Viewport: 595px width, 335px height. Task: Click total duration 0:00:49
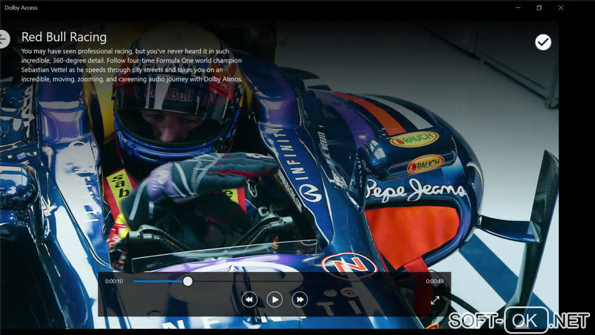[435, 281]
